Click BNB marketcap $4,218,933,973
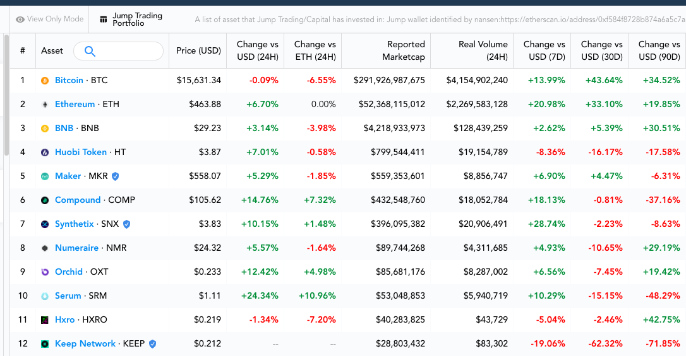686x356 pixels. 394,129
